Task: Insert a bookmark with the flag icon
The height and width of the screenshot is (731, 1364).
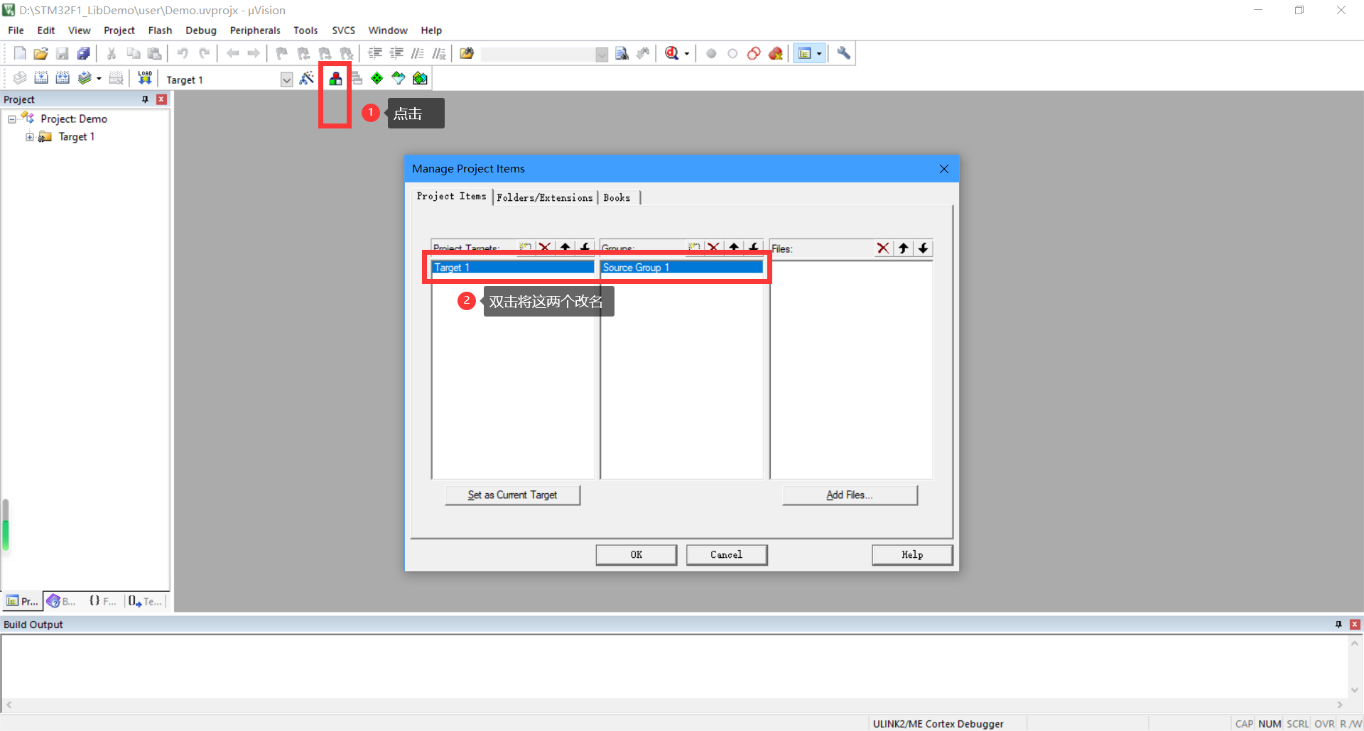Action: 282,53
